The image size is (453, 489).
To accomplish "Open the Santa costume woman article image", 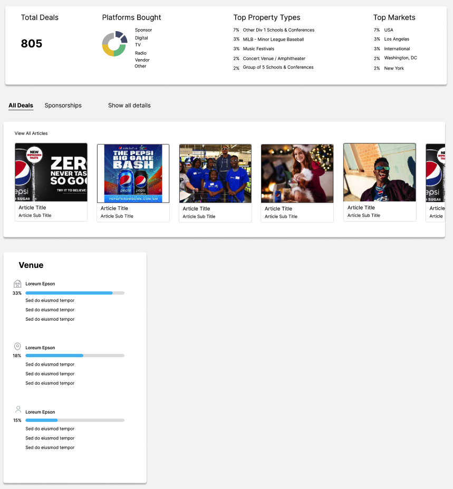I will (x=297, y=174).
